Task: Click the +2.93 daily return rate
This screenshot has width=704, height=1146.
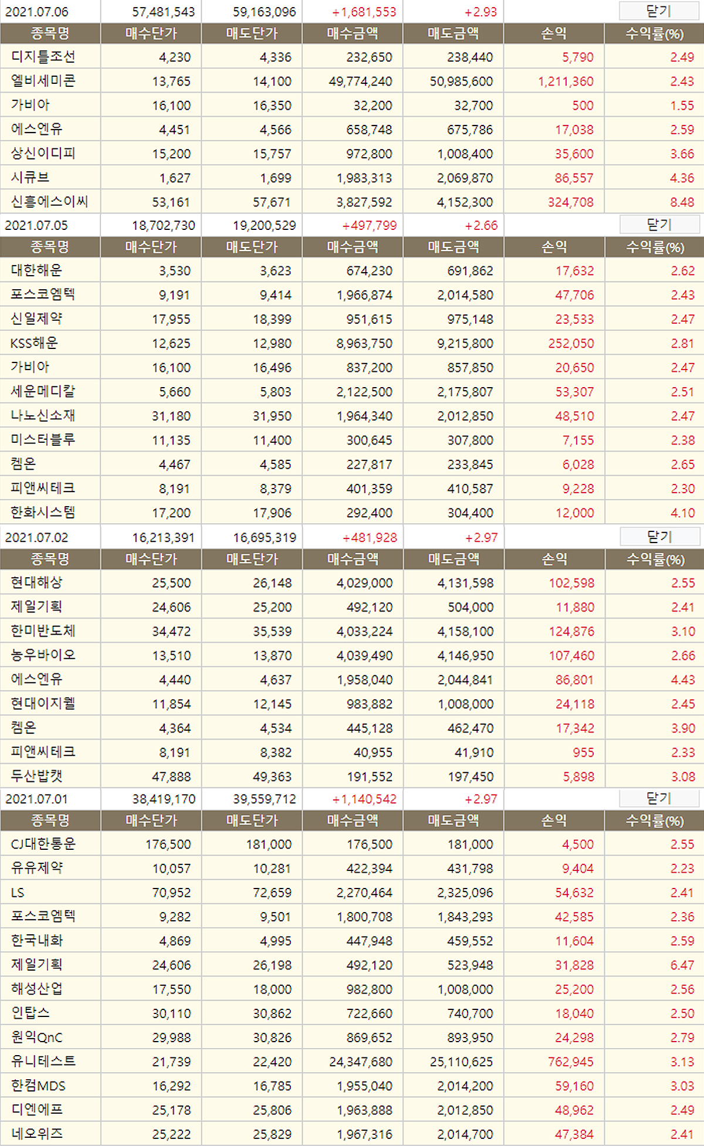Action: coord(480,12)
